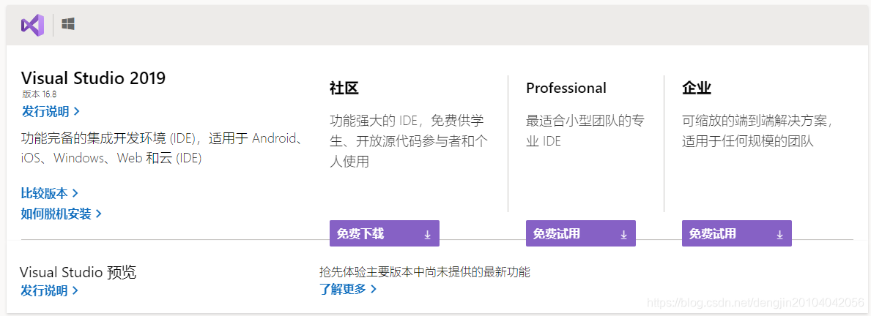Screen dimensions: 871x316
Task: Open 发行说明 link under Visual Studio 2019
Action: 51,111
